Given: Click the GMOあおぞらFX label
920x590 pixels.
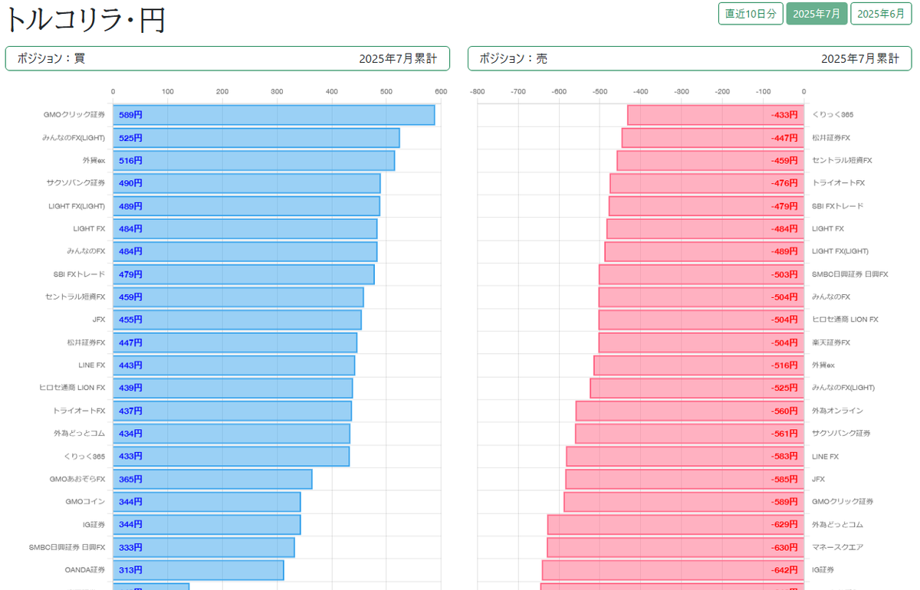Looking at the screenshot, I should [77, 479].
